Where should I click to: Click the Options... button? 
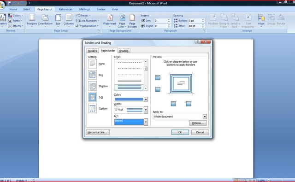[198, 123]
